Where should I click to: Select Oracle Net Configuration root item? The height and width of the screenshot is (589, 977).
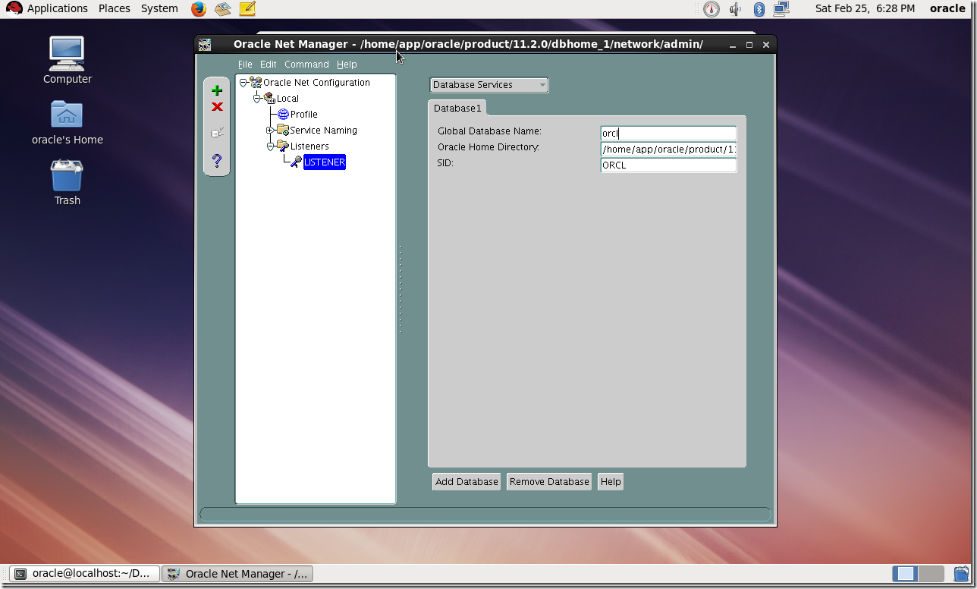(x=316, y=82)
